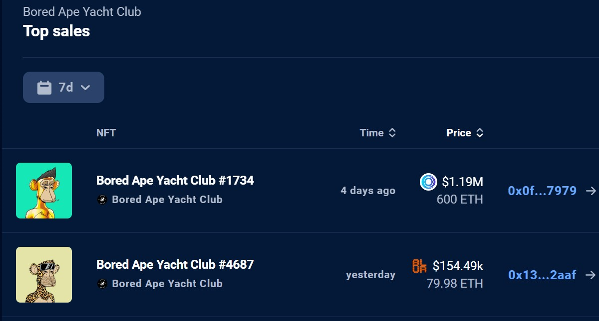Screen dimensions: 599x321
Task: Sort the table by the Time header
Action: point(372,133)
